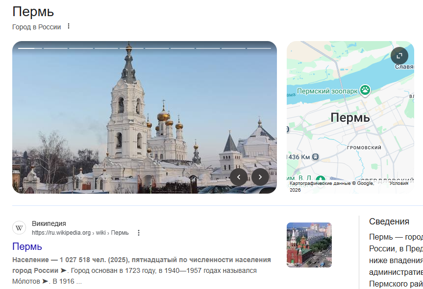This screenshot has height=289, width=423.
Task: Open the "Условия" link on the map
Action: [x=398, y=183]
